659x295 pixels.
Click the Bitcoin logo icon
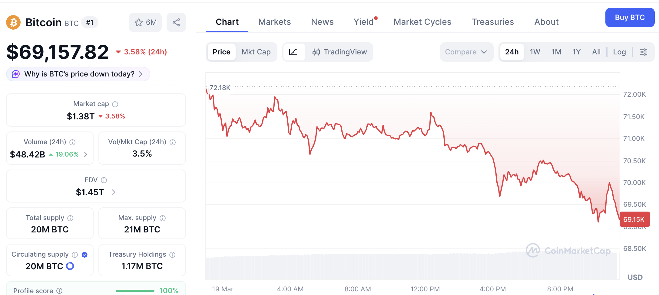(x=13, y=22)
